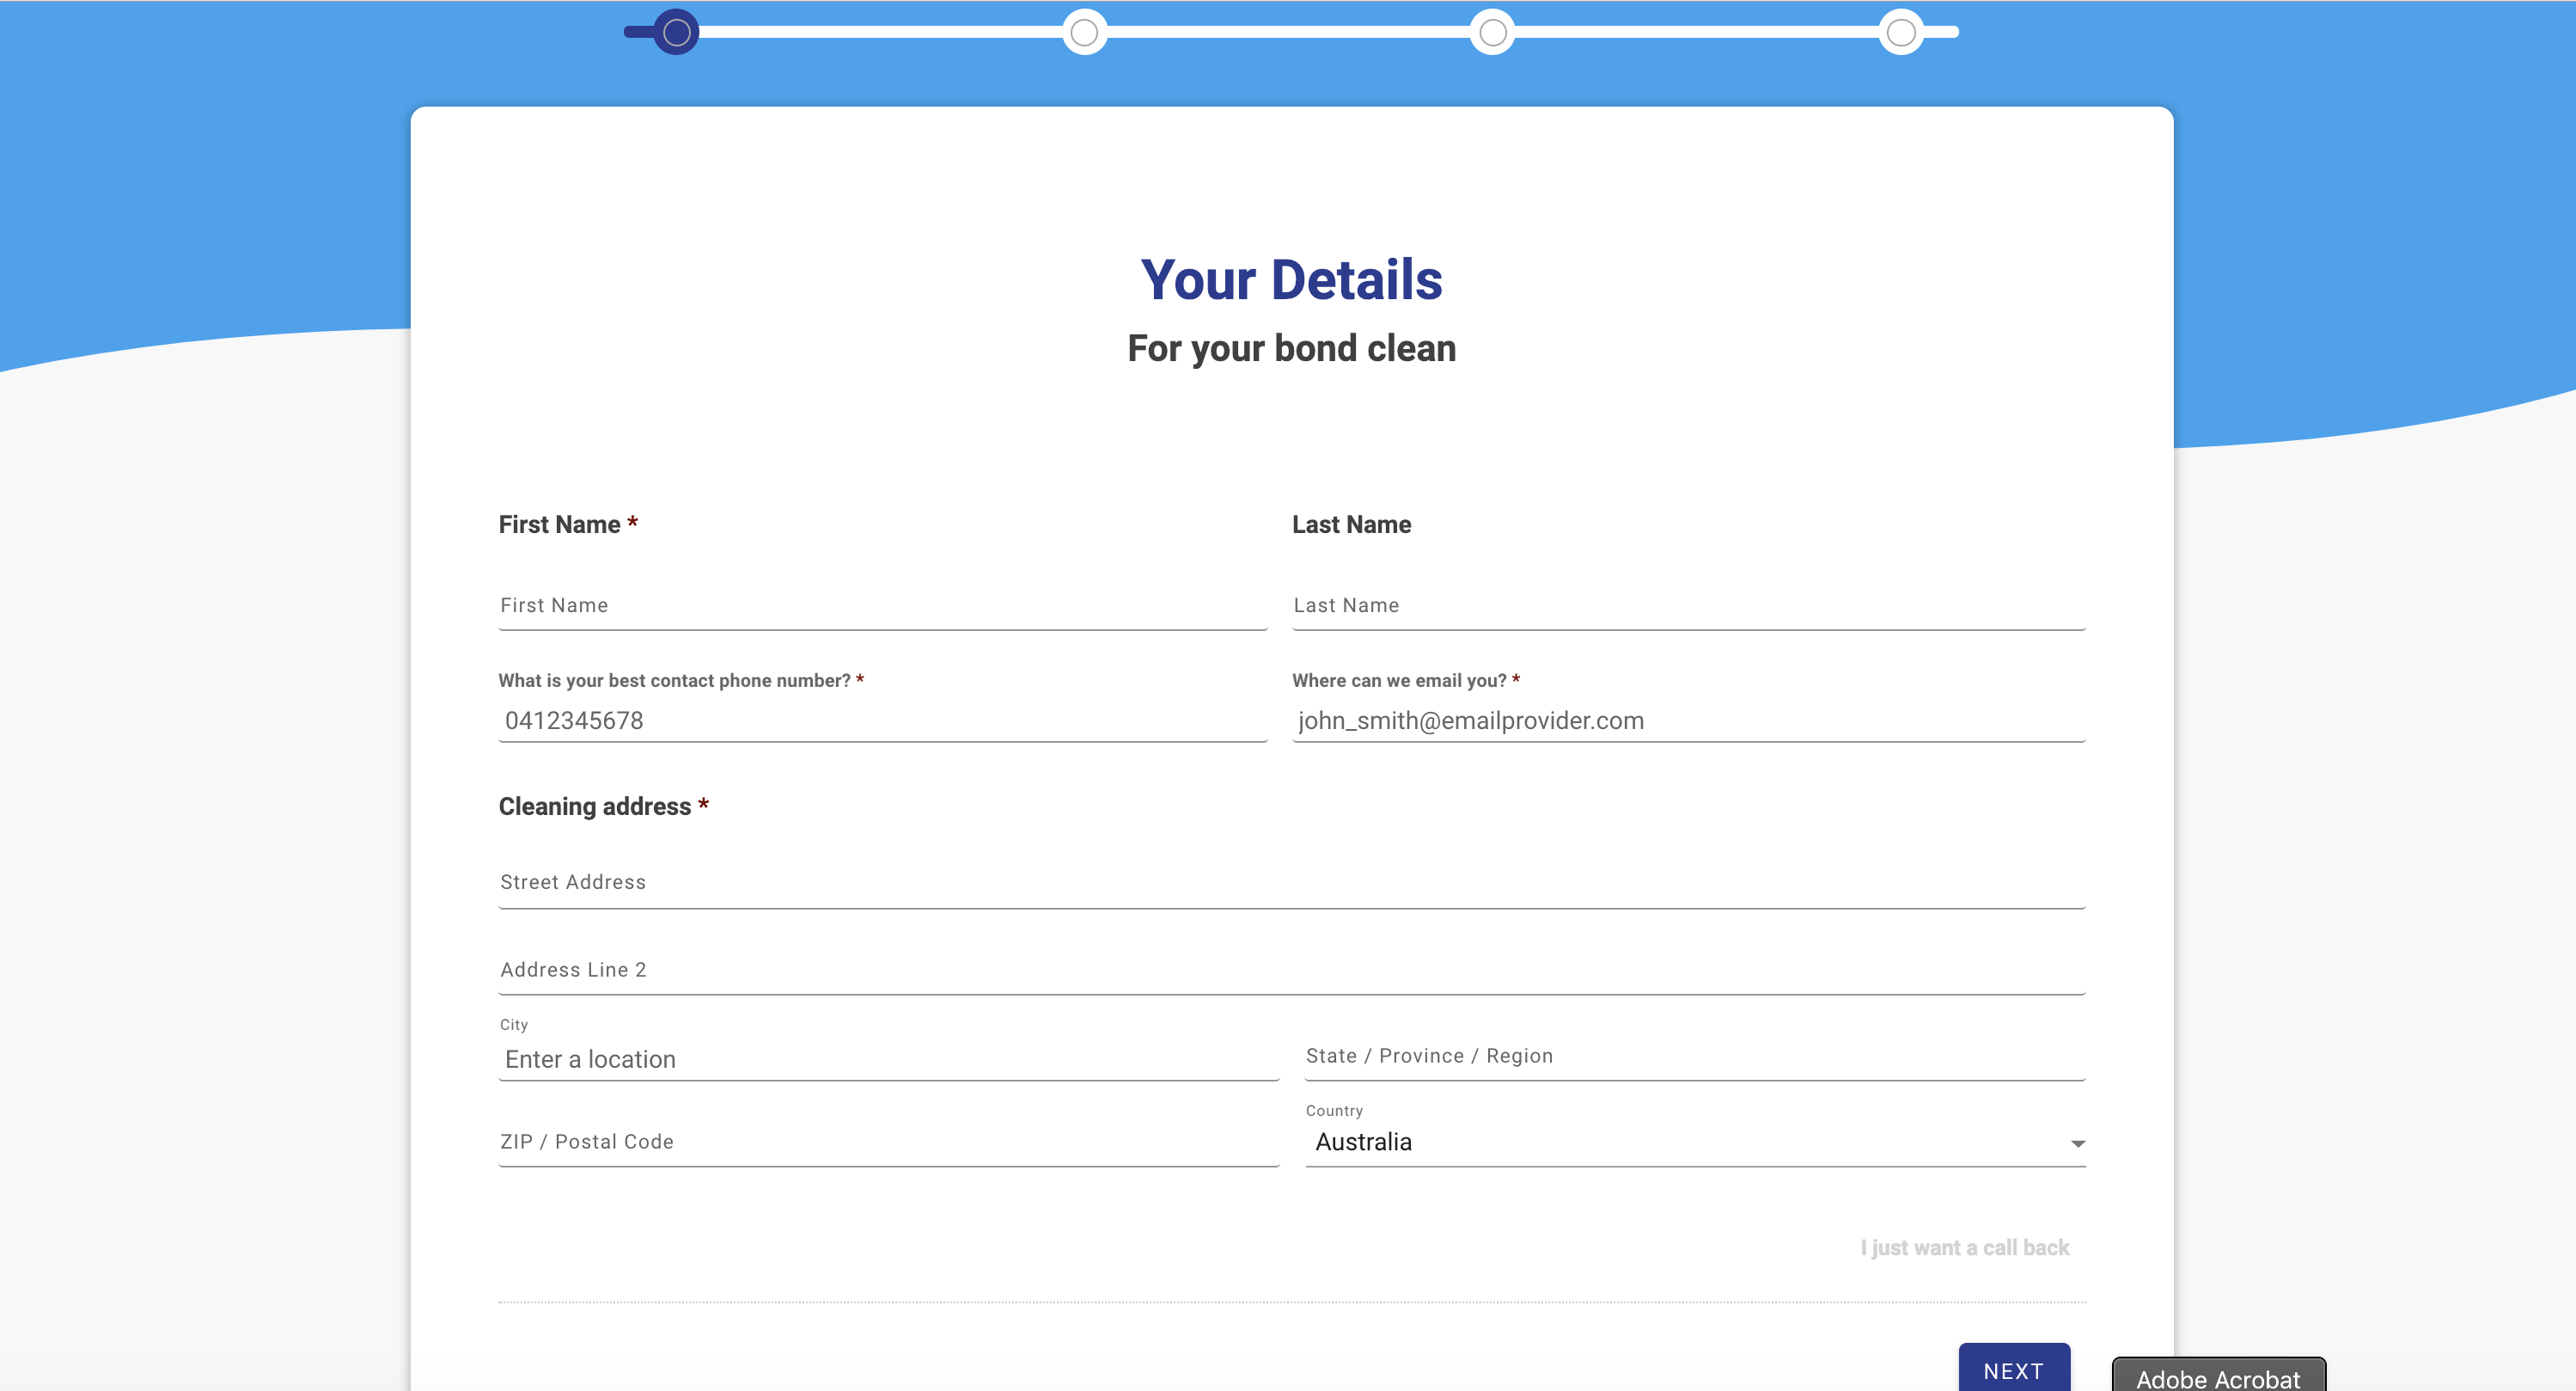Focus the Street Address field

point(1290,882)
